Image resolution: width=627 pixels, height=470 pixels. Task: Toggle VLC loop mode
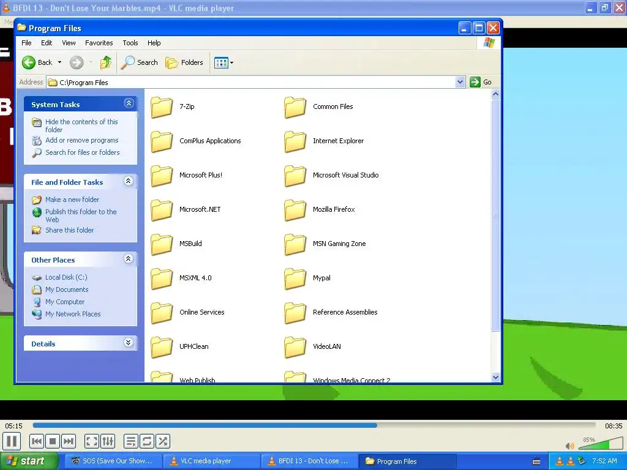147,441
